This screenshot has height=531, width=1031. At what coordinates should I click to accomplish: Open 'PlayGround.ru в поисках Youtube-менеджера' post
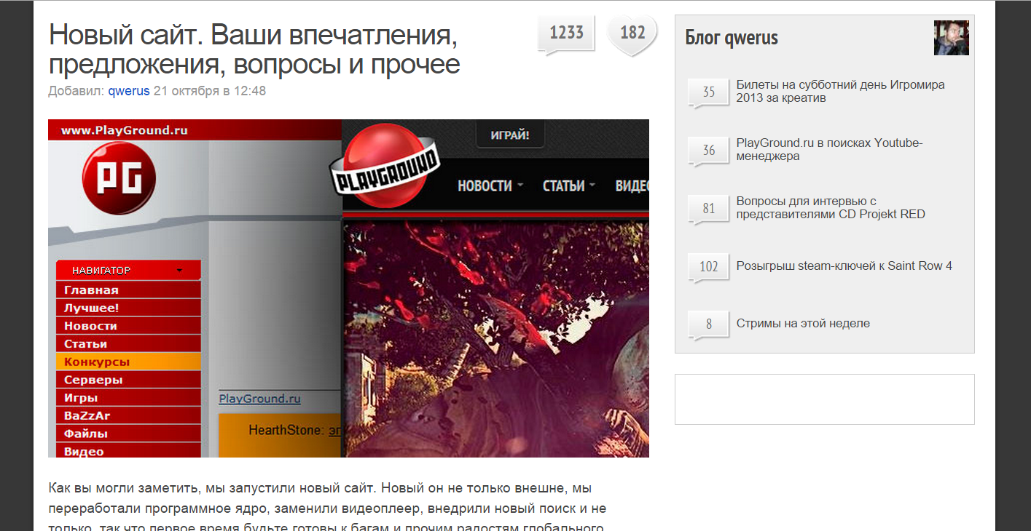pos(830,149)
